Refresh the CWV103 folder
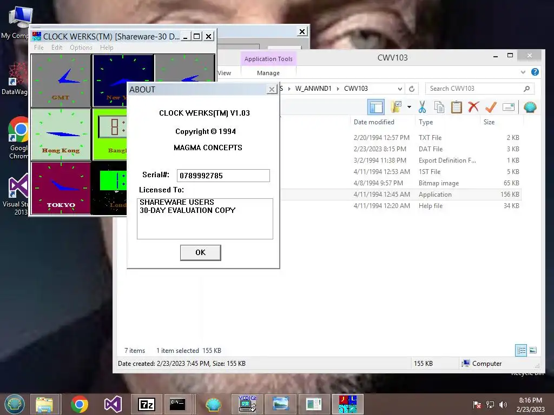Viewport: 554px width, 415px height. point(412,89)
